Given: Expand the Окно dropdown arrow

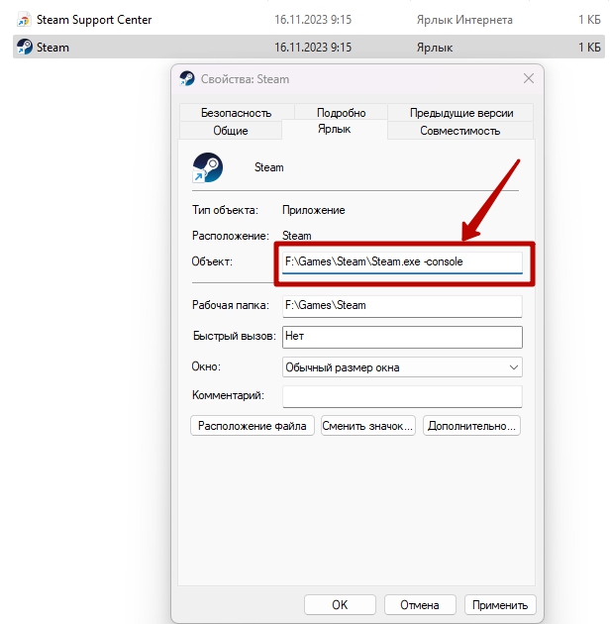Looking at the screenshot, I should click(x=514, y=367).
